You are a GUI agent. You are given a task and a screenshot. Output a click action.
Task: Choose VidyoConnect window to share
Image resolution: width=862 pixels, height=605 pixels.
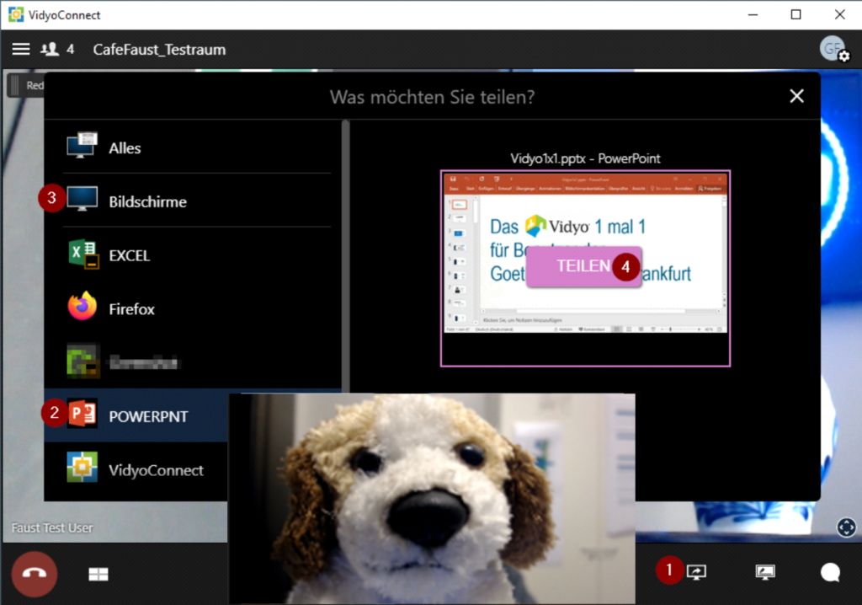click(x=136, y=469)
